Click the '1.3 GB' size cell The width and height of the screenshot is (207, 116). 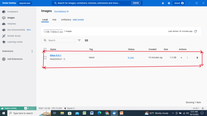pos(173,57)
